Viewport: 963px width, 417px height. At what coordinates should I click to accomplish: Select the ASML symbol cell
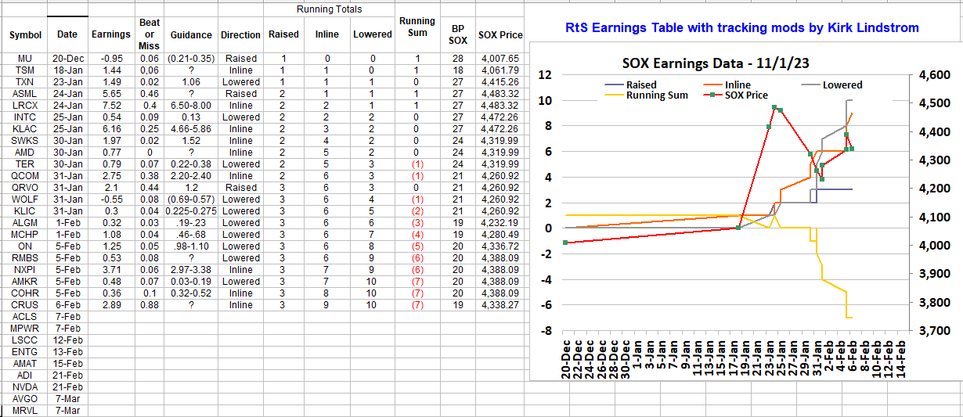pyautogui.click(x=25, y=94)
